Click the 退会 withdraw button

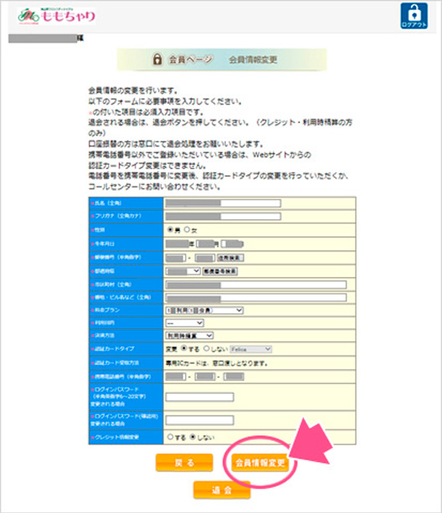222,490
